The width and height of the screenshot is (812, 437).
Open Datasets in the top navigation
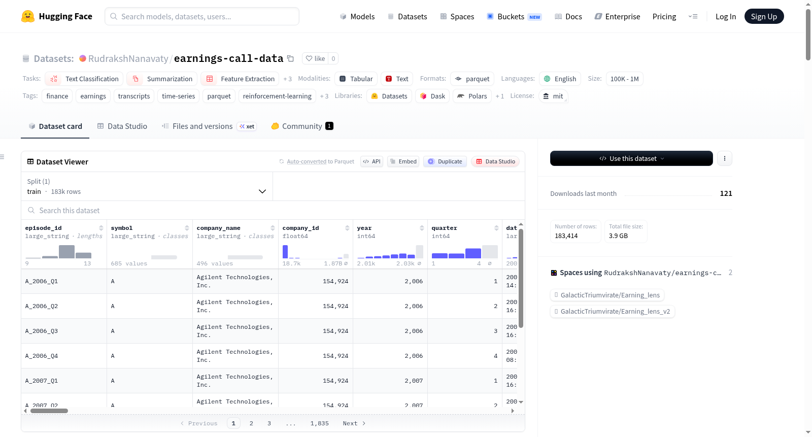pos(407,16)
